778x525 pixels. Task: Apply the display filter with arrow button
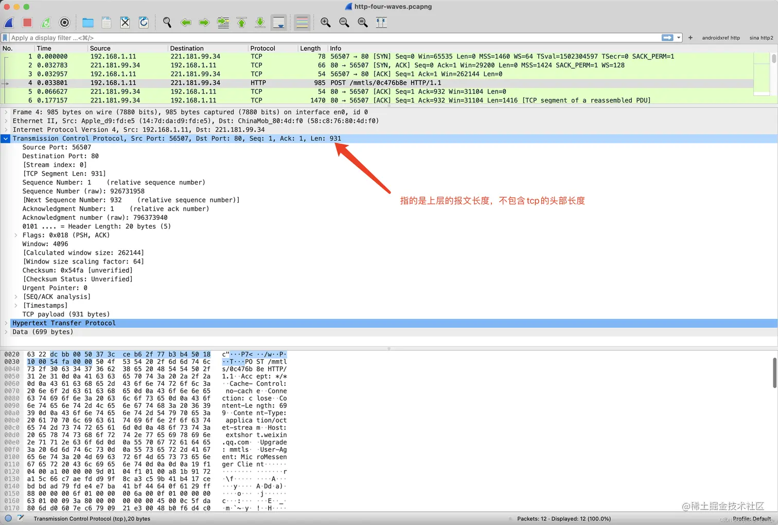667,38
